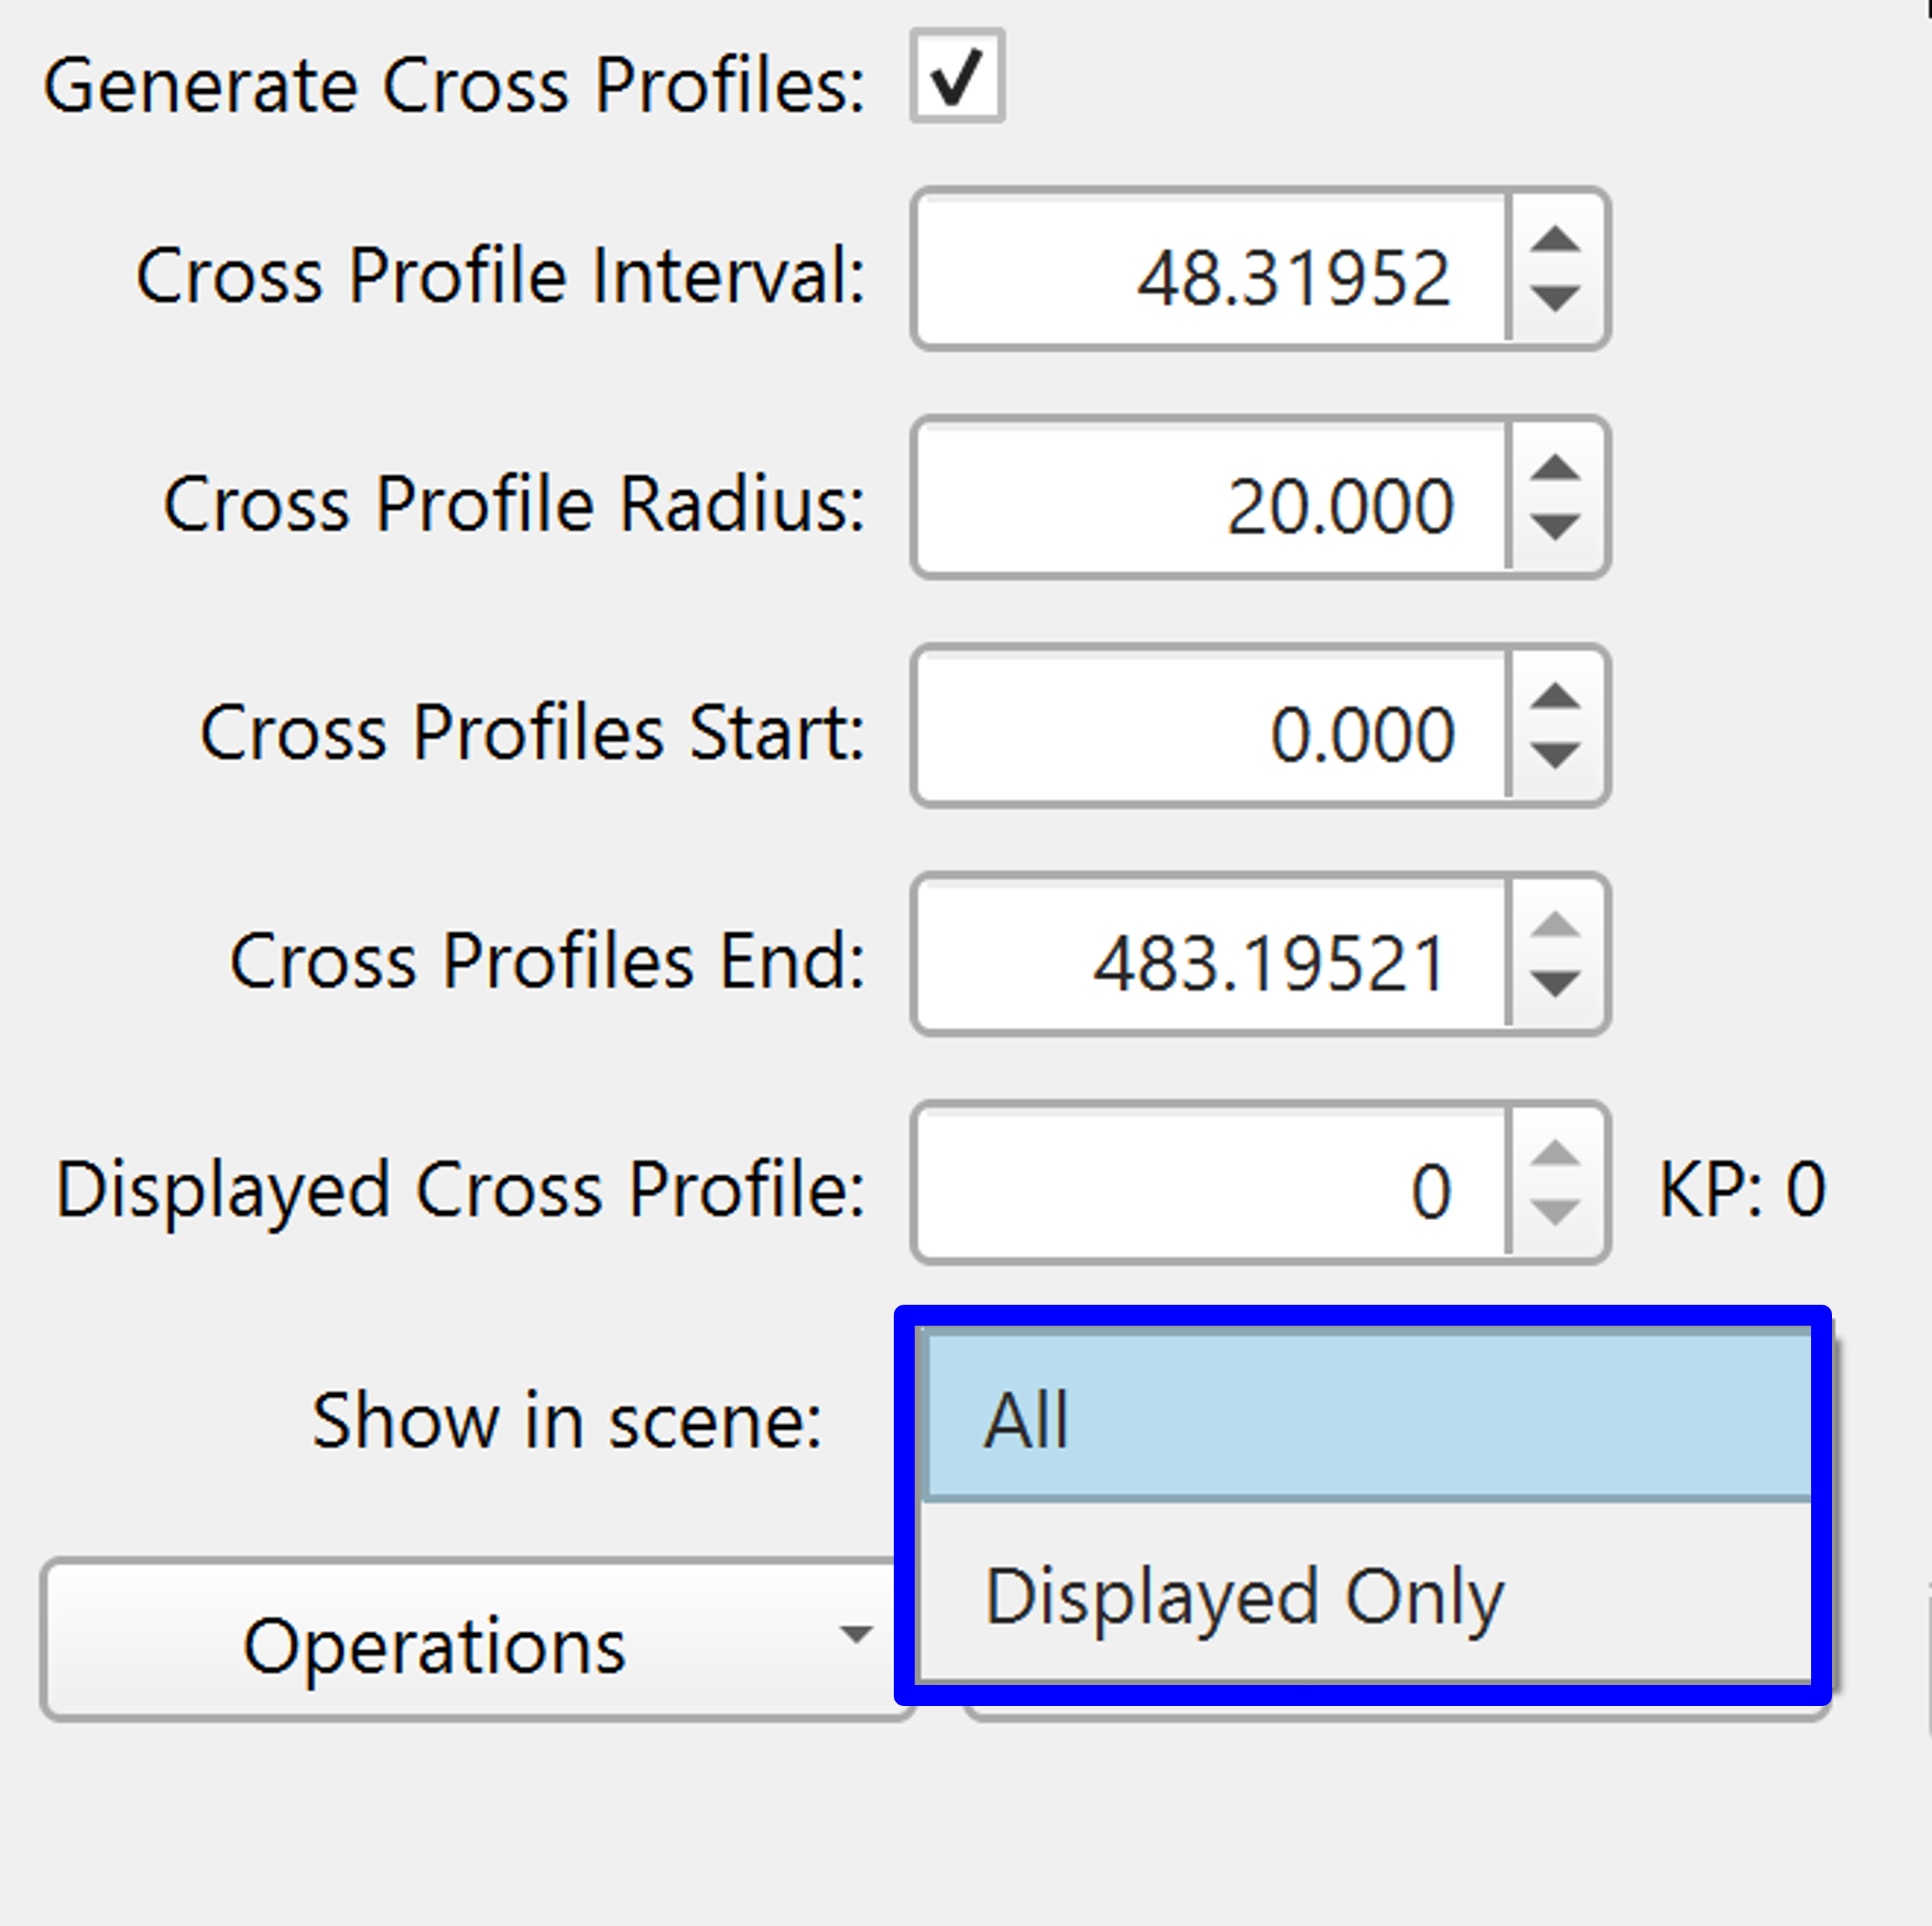The height and width of the screenshot is (1926, 1932).
Task: Increase Cross Profiles Start value
Action: [x=1555, y=696]
